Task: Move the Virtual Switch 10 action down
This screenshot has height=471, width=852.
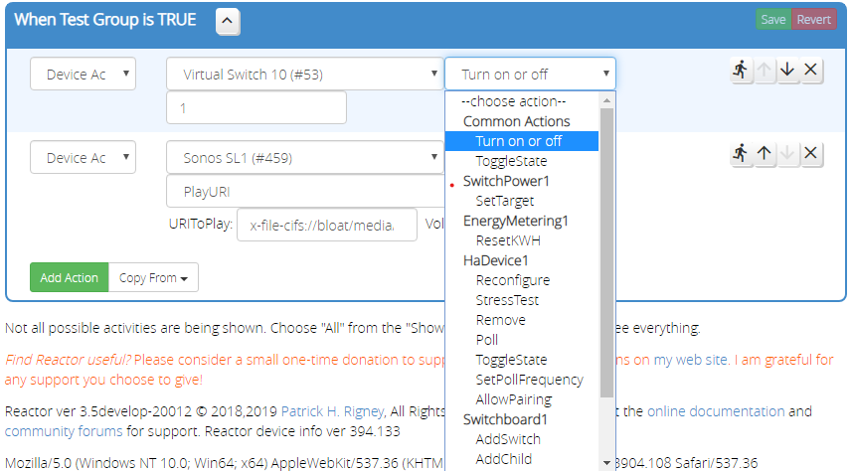Action: pos(788,70)
